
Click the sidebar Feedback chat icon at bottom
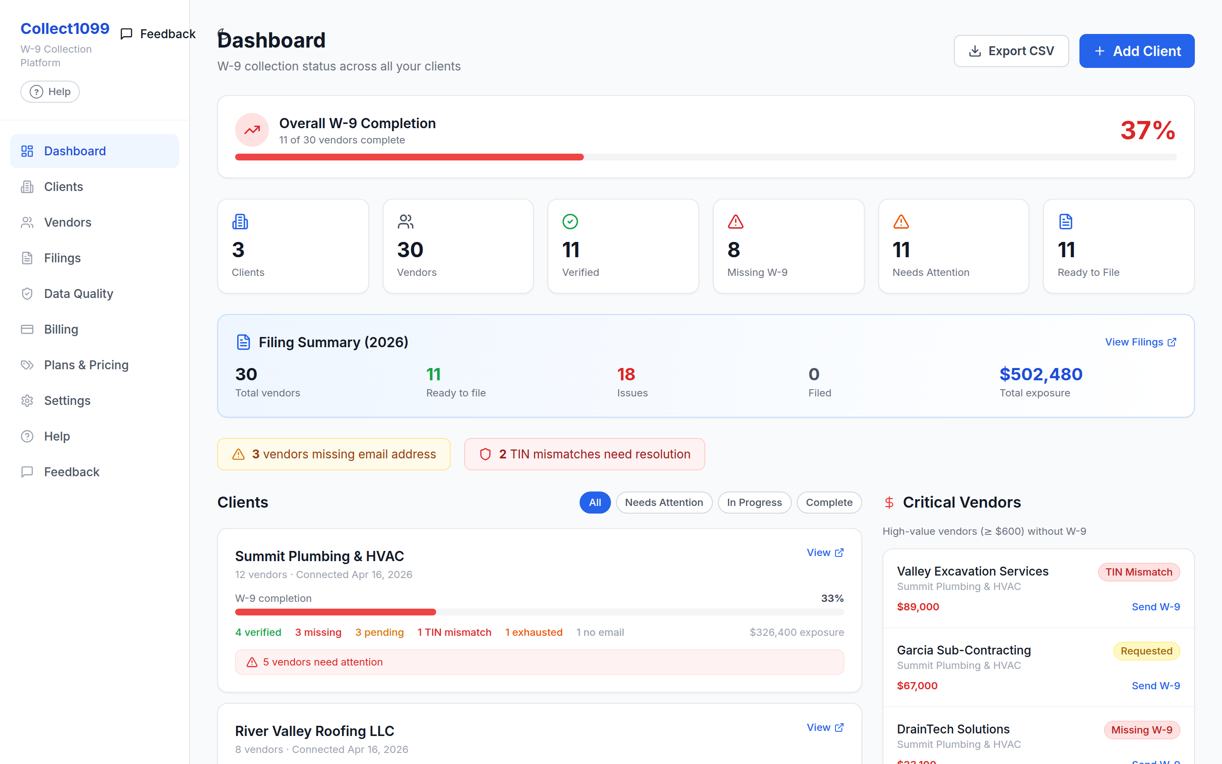pyautogui.click(x=27, y=472)
